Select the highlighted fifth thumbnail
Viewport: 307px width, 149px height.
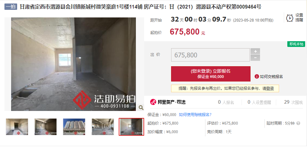(131, 127)
